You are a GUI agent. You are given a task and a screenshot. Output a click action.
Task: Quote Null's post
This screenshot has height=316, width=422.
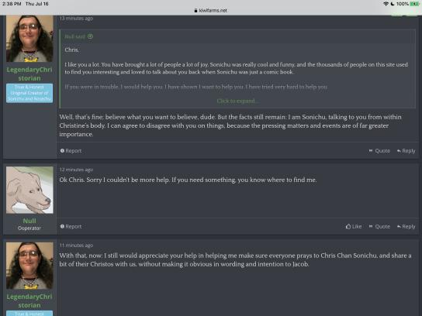tap(379, 226)
